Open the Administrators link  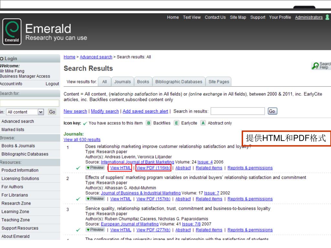pos(309,17)
